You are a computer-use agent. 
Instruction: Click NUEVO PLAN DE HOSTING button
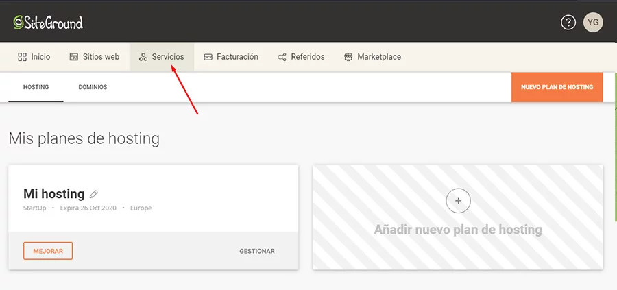pyautogui.click(x=557, y=87)
